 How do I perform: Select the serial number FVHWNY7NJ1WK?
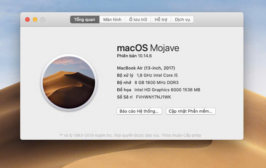coord(153,97)
